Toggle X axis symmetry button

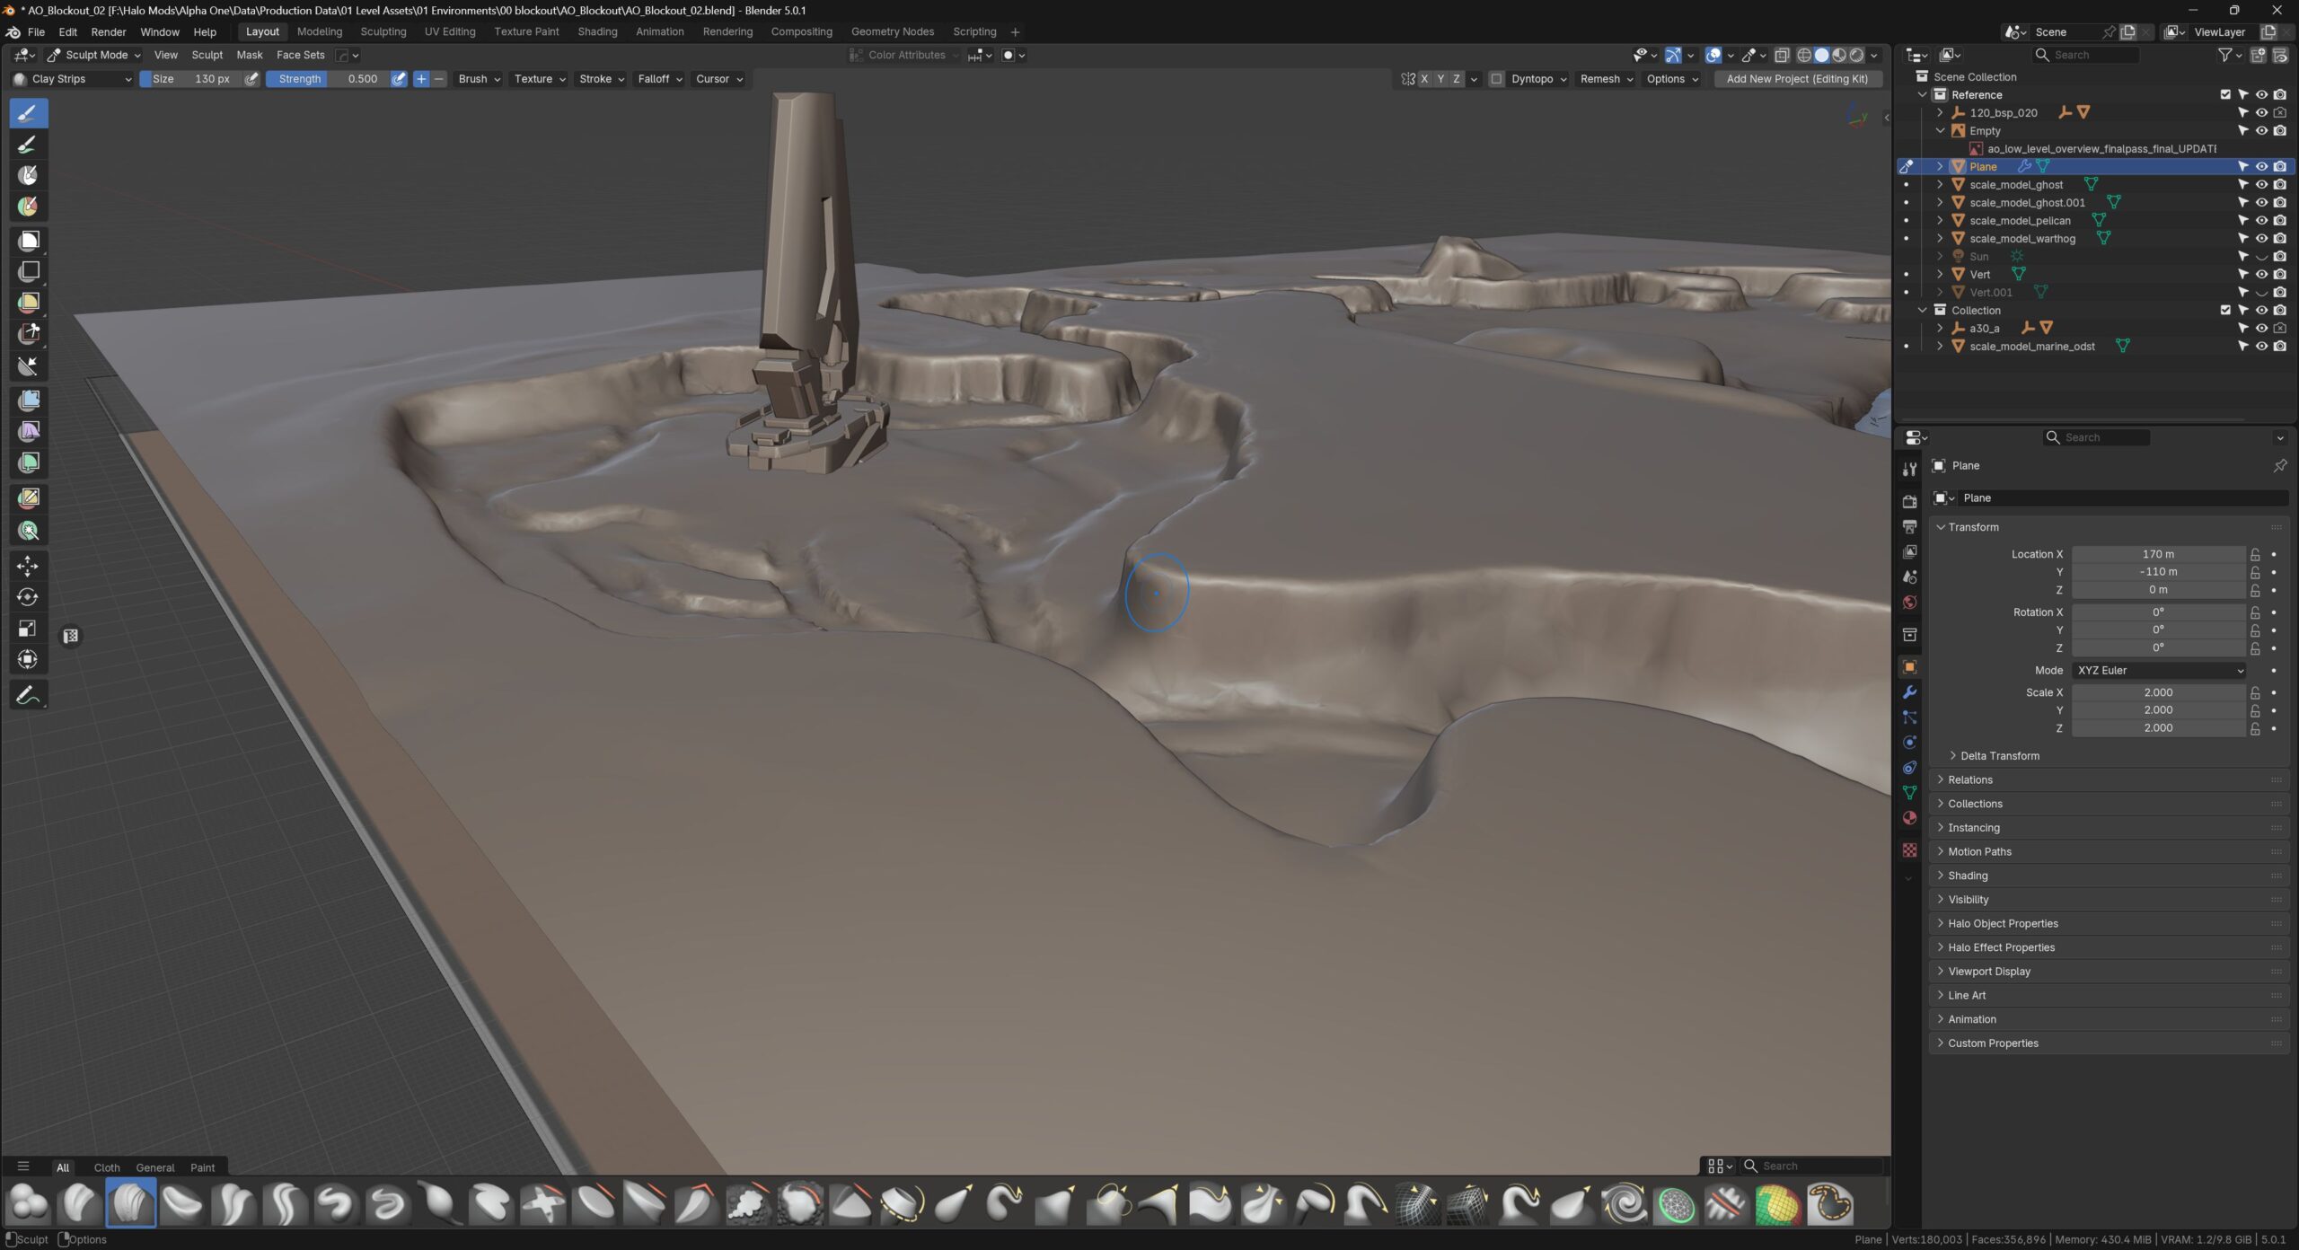click(1424, 79)
